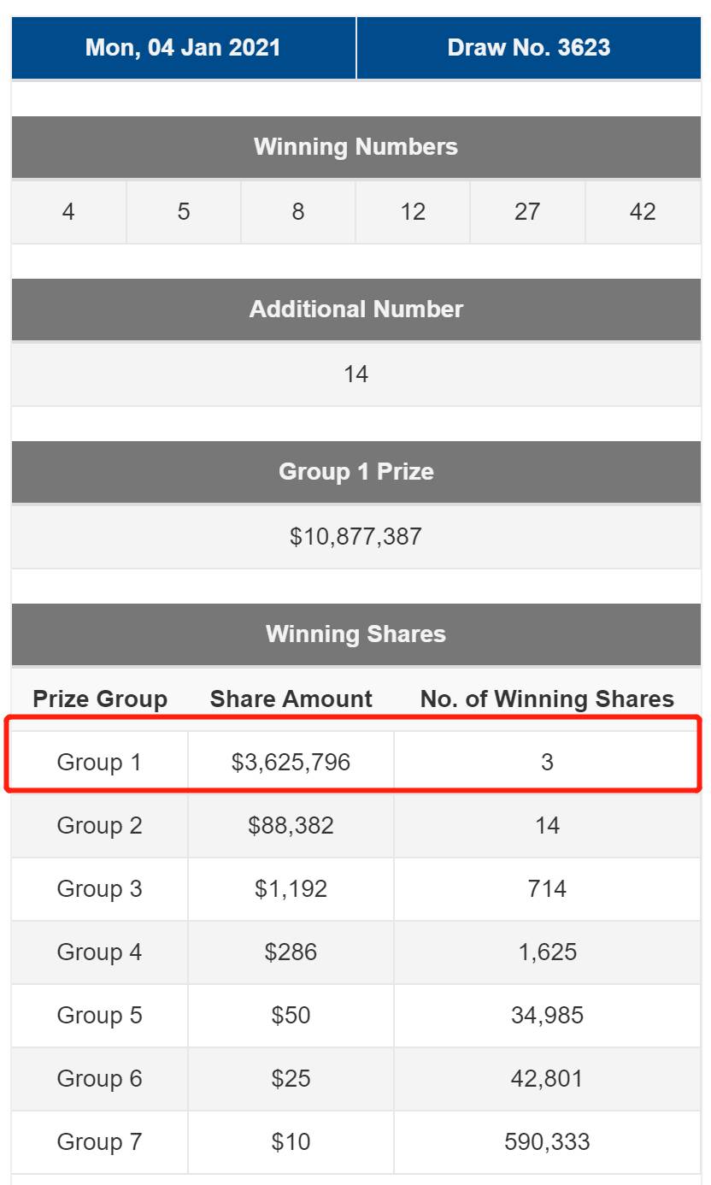Click the Additional Number section header

pos(355,310)
